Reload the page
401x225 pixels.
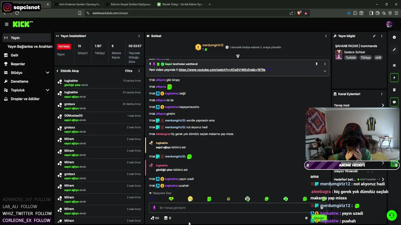17,13
